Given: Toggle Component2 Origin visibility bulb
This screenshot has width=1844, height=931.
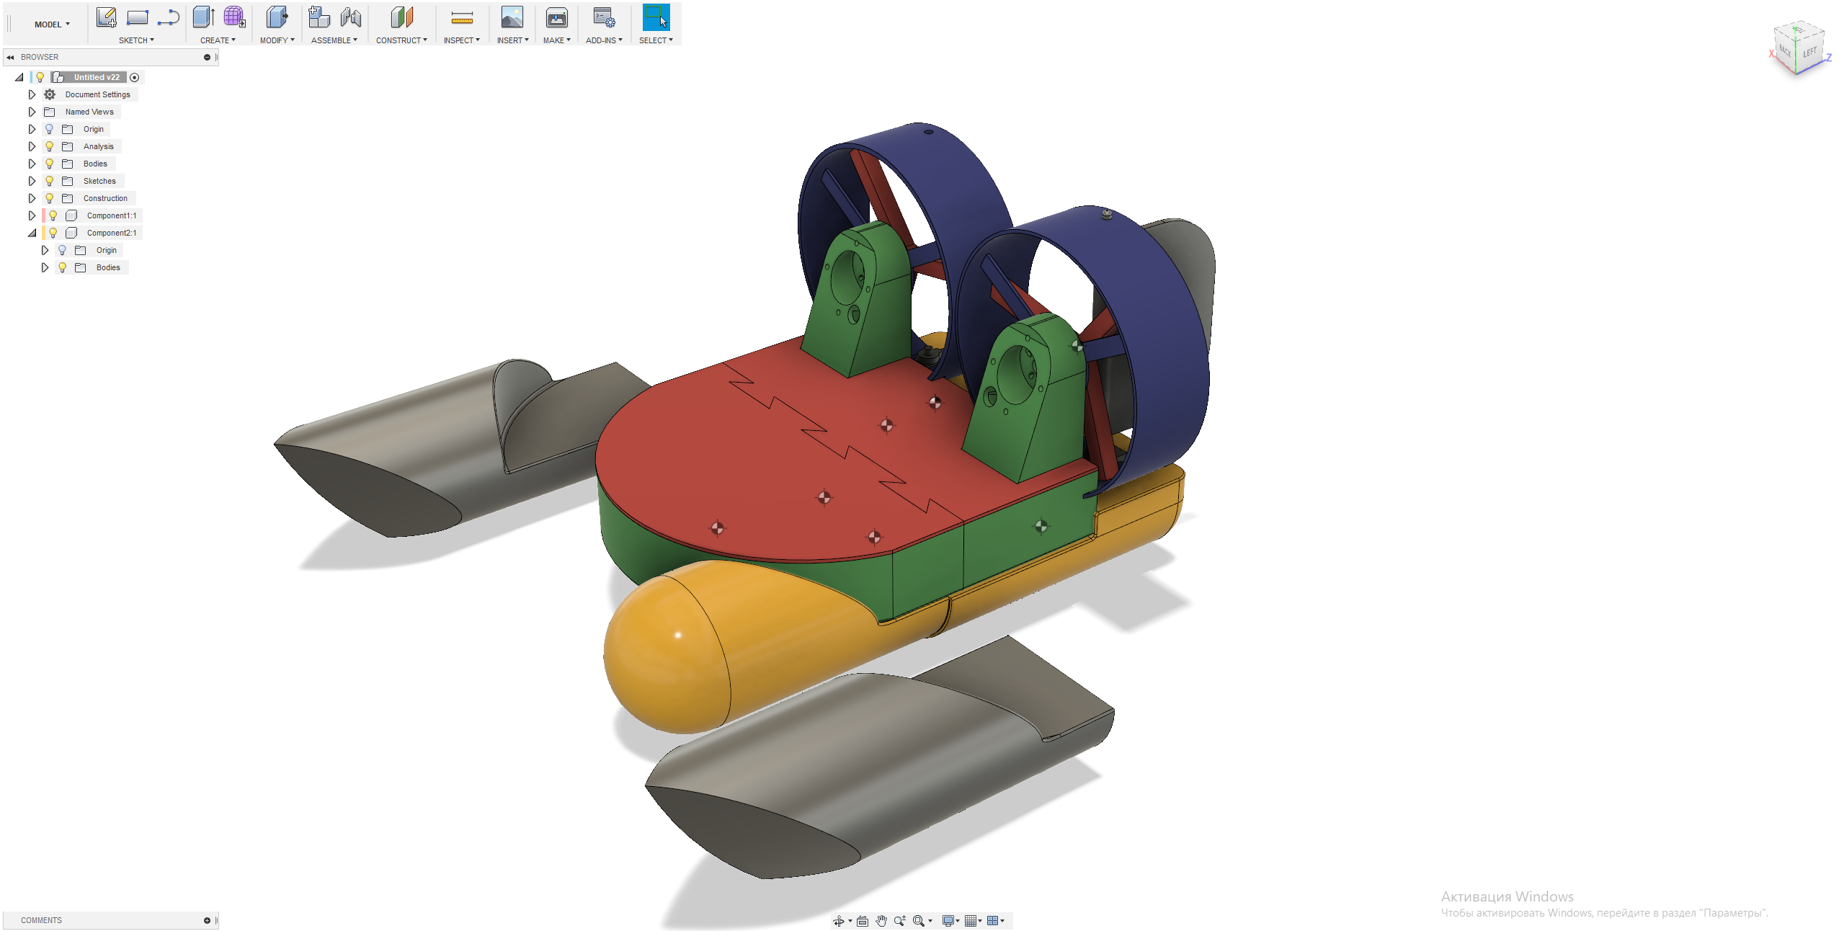Looking at the screenshot, I should (63, 250).
